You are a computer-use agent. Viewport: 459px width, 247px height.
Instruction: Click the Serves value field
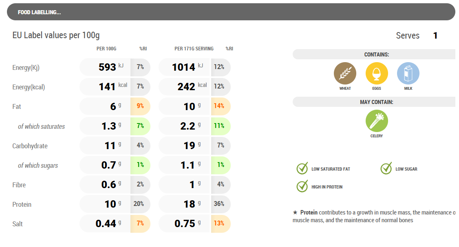(x=435, y=36)
